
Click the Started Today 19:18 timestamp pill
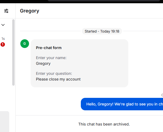pos(102,31)
